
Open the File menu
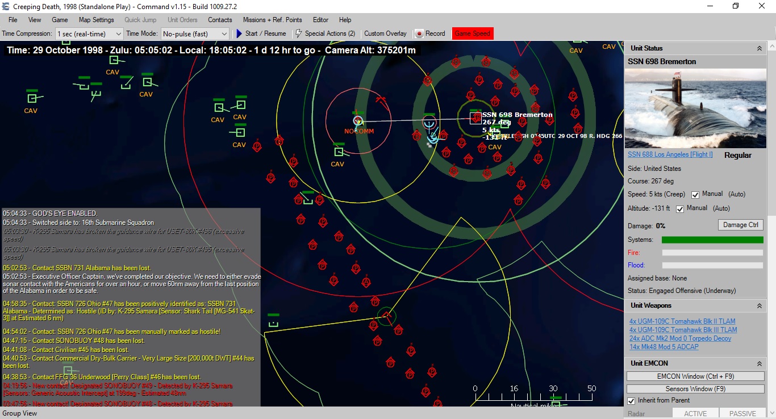(13, 20)
